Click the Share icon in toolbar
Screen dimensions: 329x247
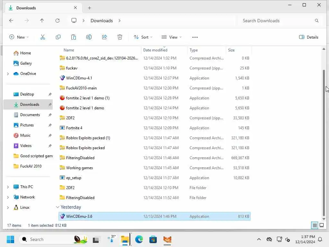(x=104, y=37)
